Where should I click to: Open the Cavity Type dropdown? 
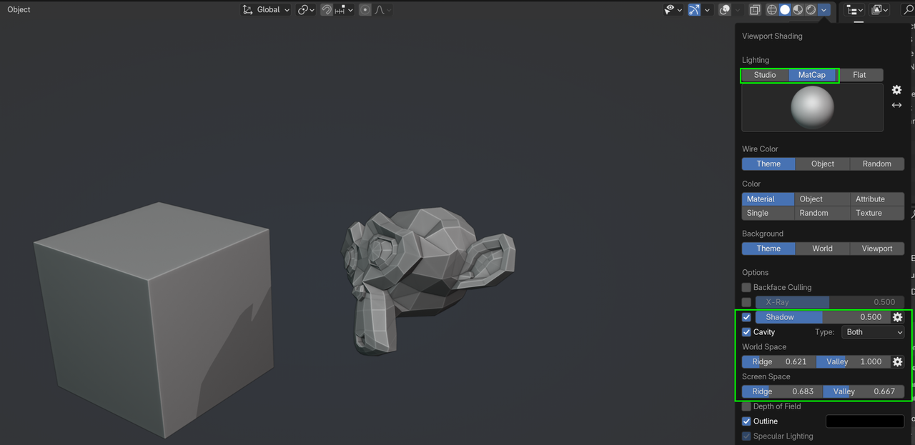(x=873, y=332)
